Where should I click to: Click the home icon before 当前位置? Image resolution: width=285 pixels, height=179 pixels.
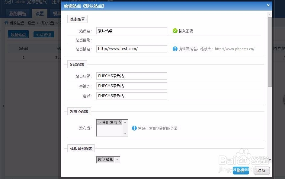click(6, 23)
